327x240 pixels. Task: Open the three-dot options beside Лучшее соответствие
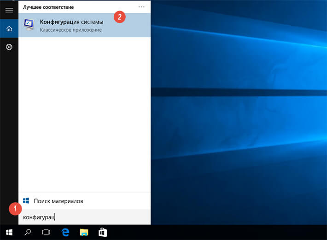click(x=141, y=7)
